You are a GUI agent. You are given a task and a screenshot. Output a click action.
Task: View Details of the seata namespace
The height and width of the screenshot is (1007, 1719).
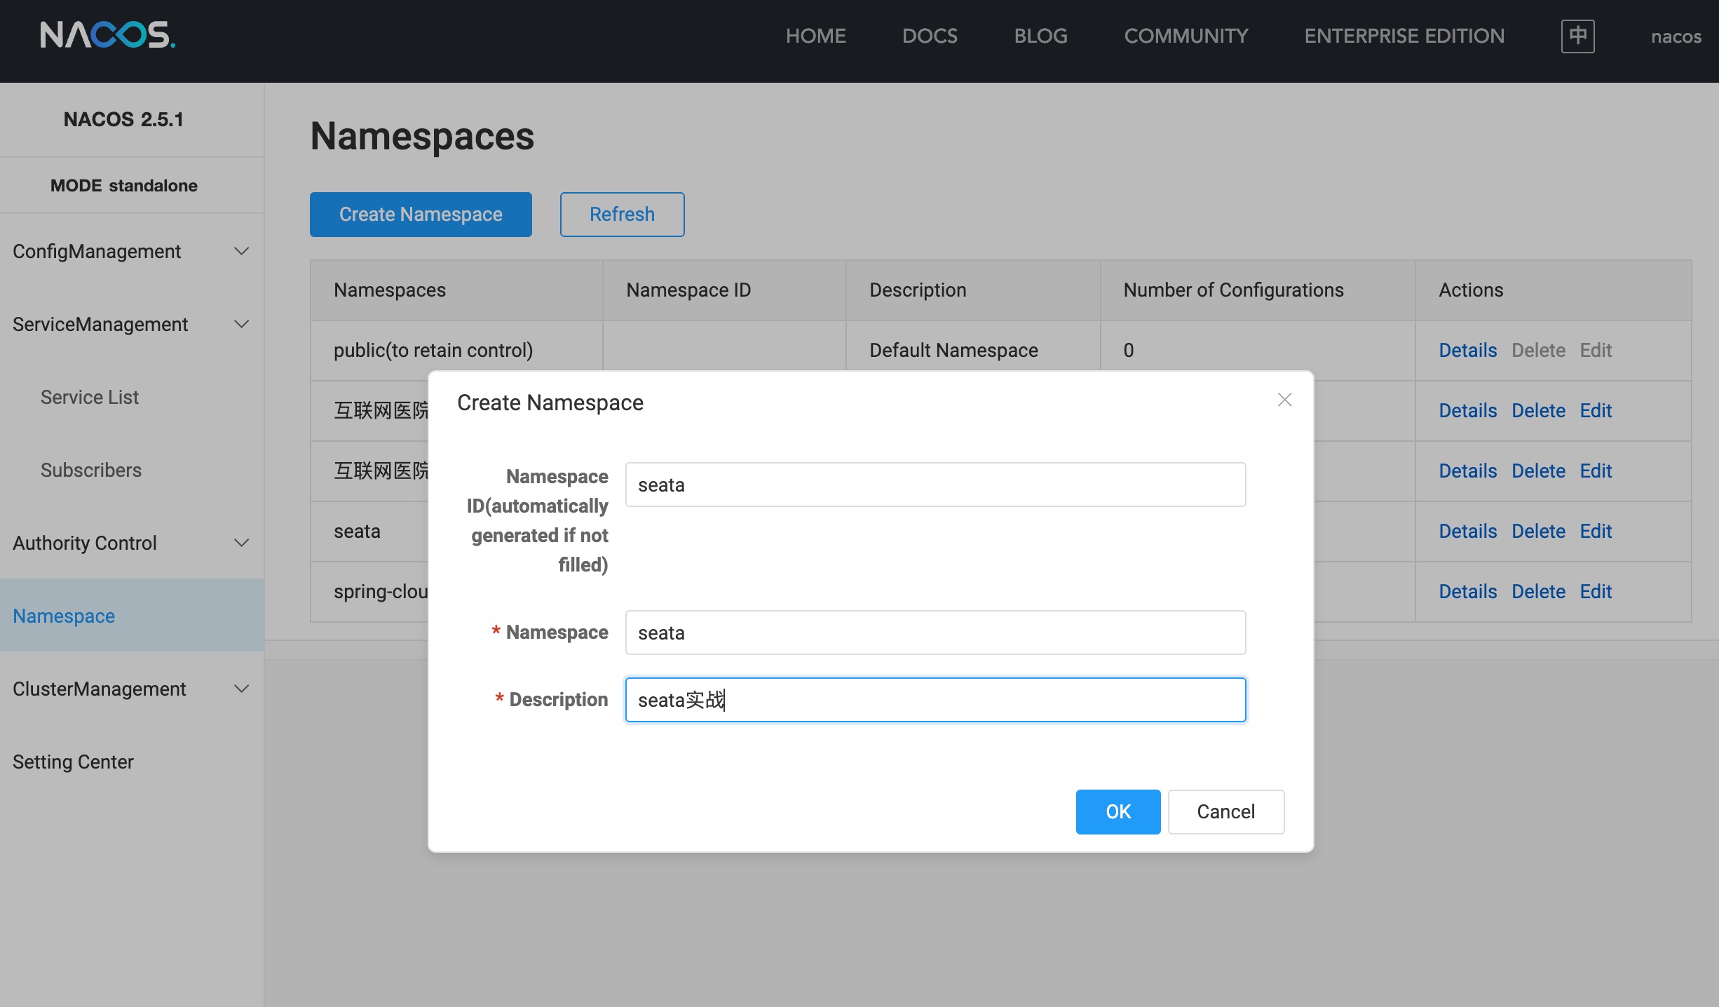coord(1467,531)
